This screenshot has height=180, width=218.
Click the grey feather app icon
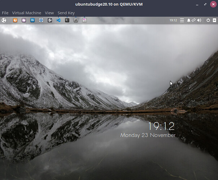coord(76,20)
